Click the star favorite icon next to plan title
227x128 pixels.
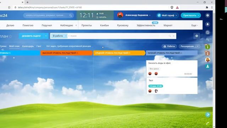10,36
